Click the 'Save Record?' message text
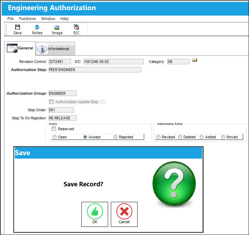Image resolution: width=249 pixels, height=235 pixels. [83, 184]
